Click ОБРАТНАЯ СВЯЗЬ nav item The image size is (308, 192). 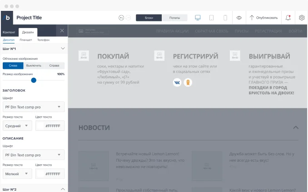pyautogui.click(x=212, y=31)
